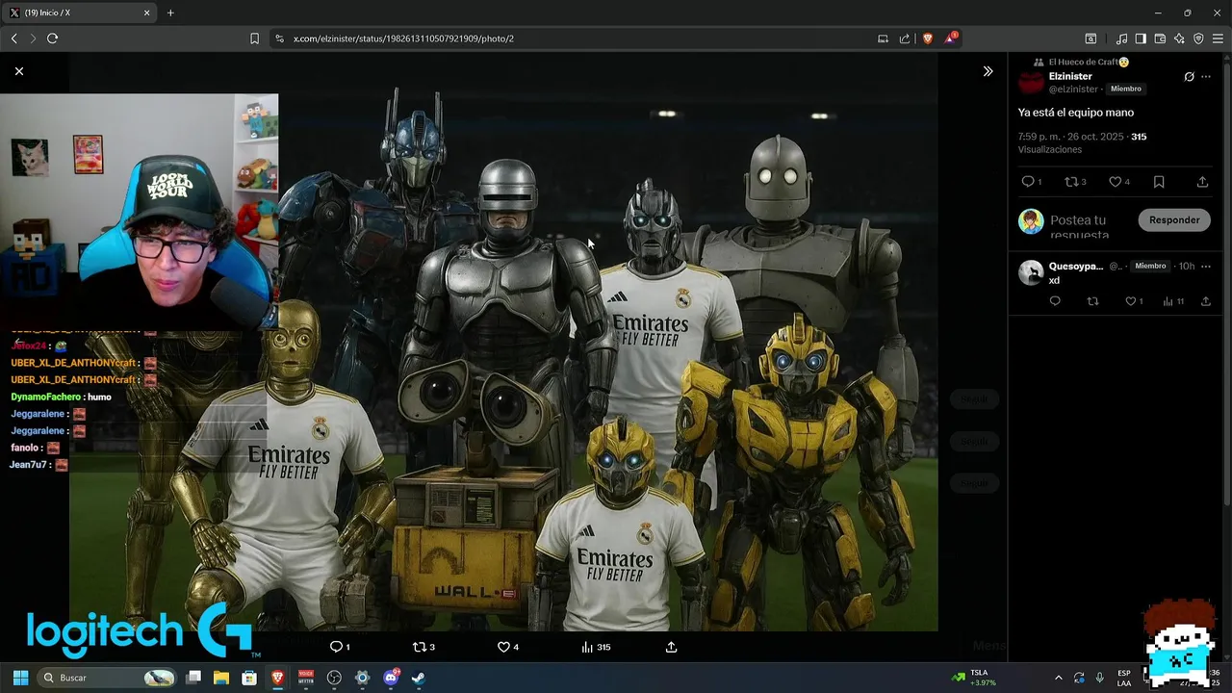The image size is (1232, 693).
Task: Open Leo AI sparkle icon
Action: 1179,38
